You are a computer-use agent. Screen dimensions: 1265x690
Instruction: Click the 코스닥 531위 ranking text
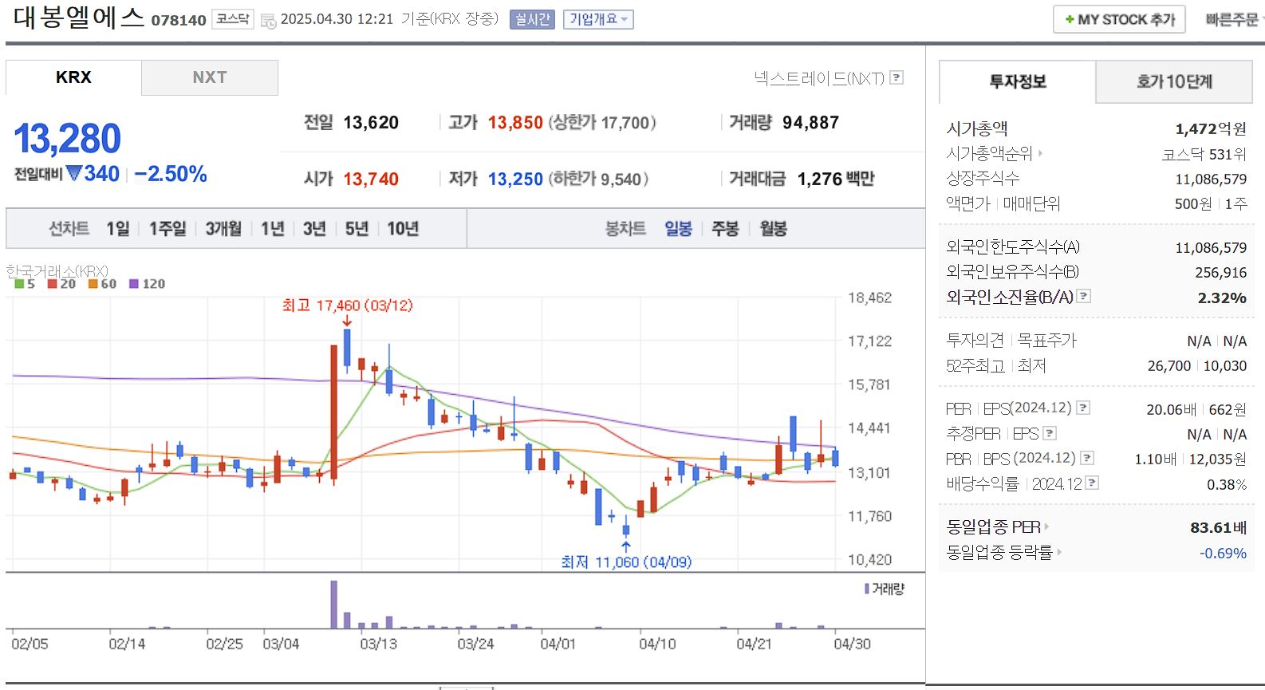coord(1204,154)
